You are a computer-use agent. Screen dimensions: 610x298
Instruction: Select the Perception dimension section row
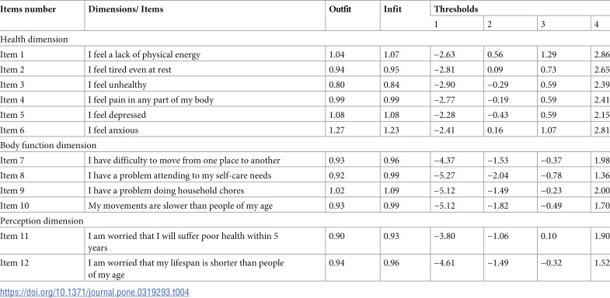click(305, 220)
